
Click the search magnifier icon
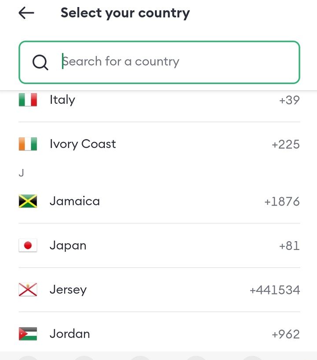pyautogui.click(x=41, y=62)
